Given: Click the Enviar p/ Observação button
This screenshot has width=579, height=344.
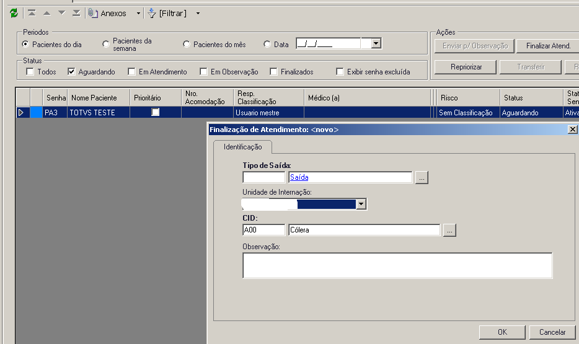Looking at the screenshot, I should click(475, 46).
